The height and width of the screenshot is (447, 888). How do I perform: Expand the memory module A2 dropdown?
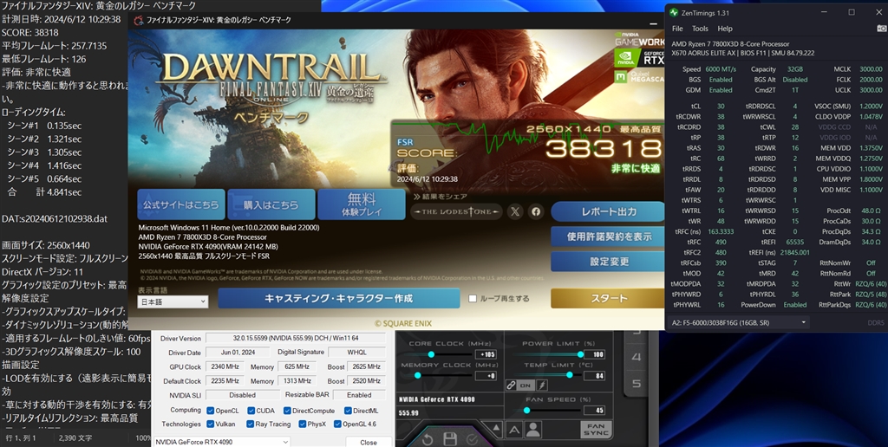click(x=739, y=322)
